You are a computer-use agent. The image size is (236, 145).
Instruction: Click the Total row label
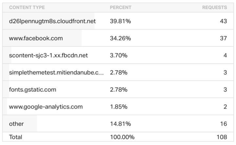click(15, 137)
